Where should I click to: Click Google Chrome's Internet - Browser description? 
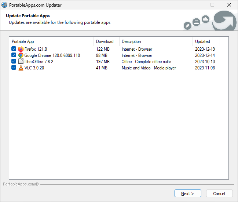[x=137, y=55]
